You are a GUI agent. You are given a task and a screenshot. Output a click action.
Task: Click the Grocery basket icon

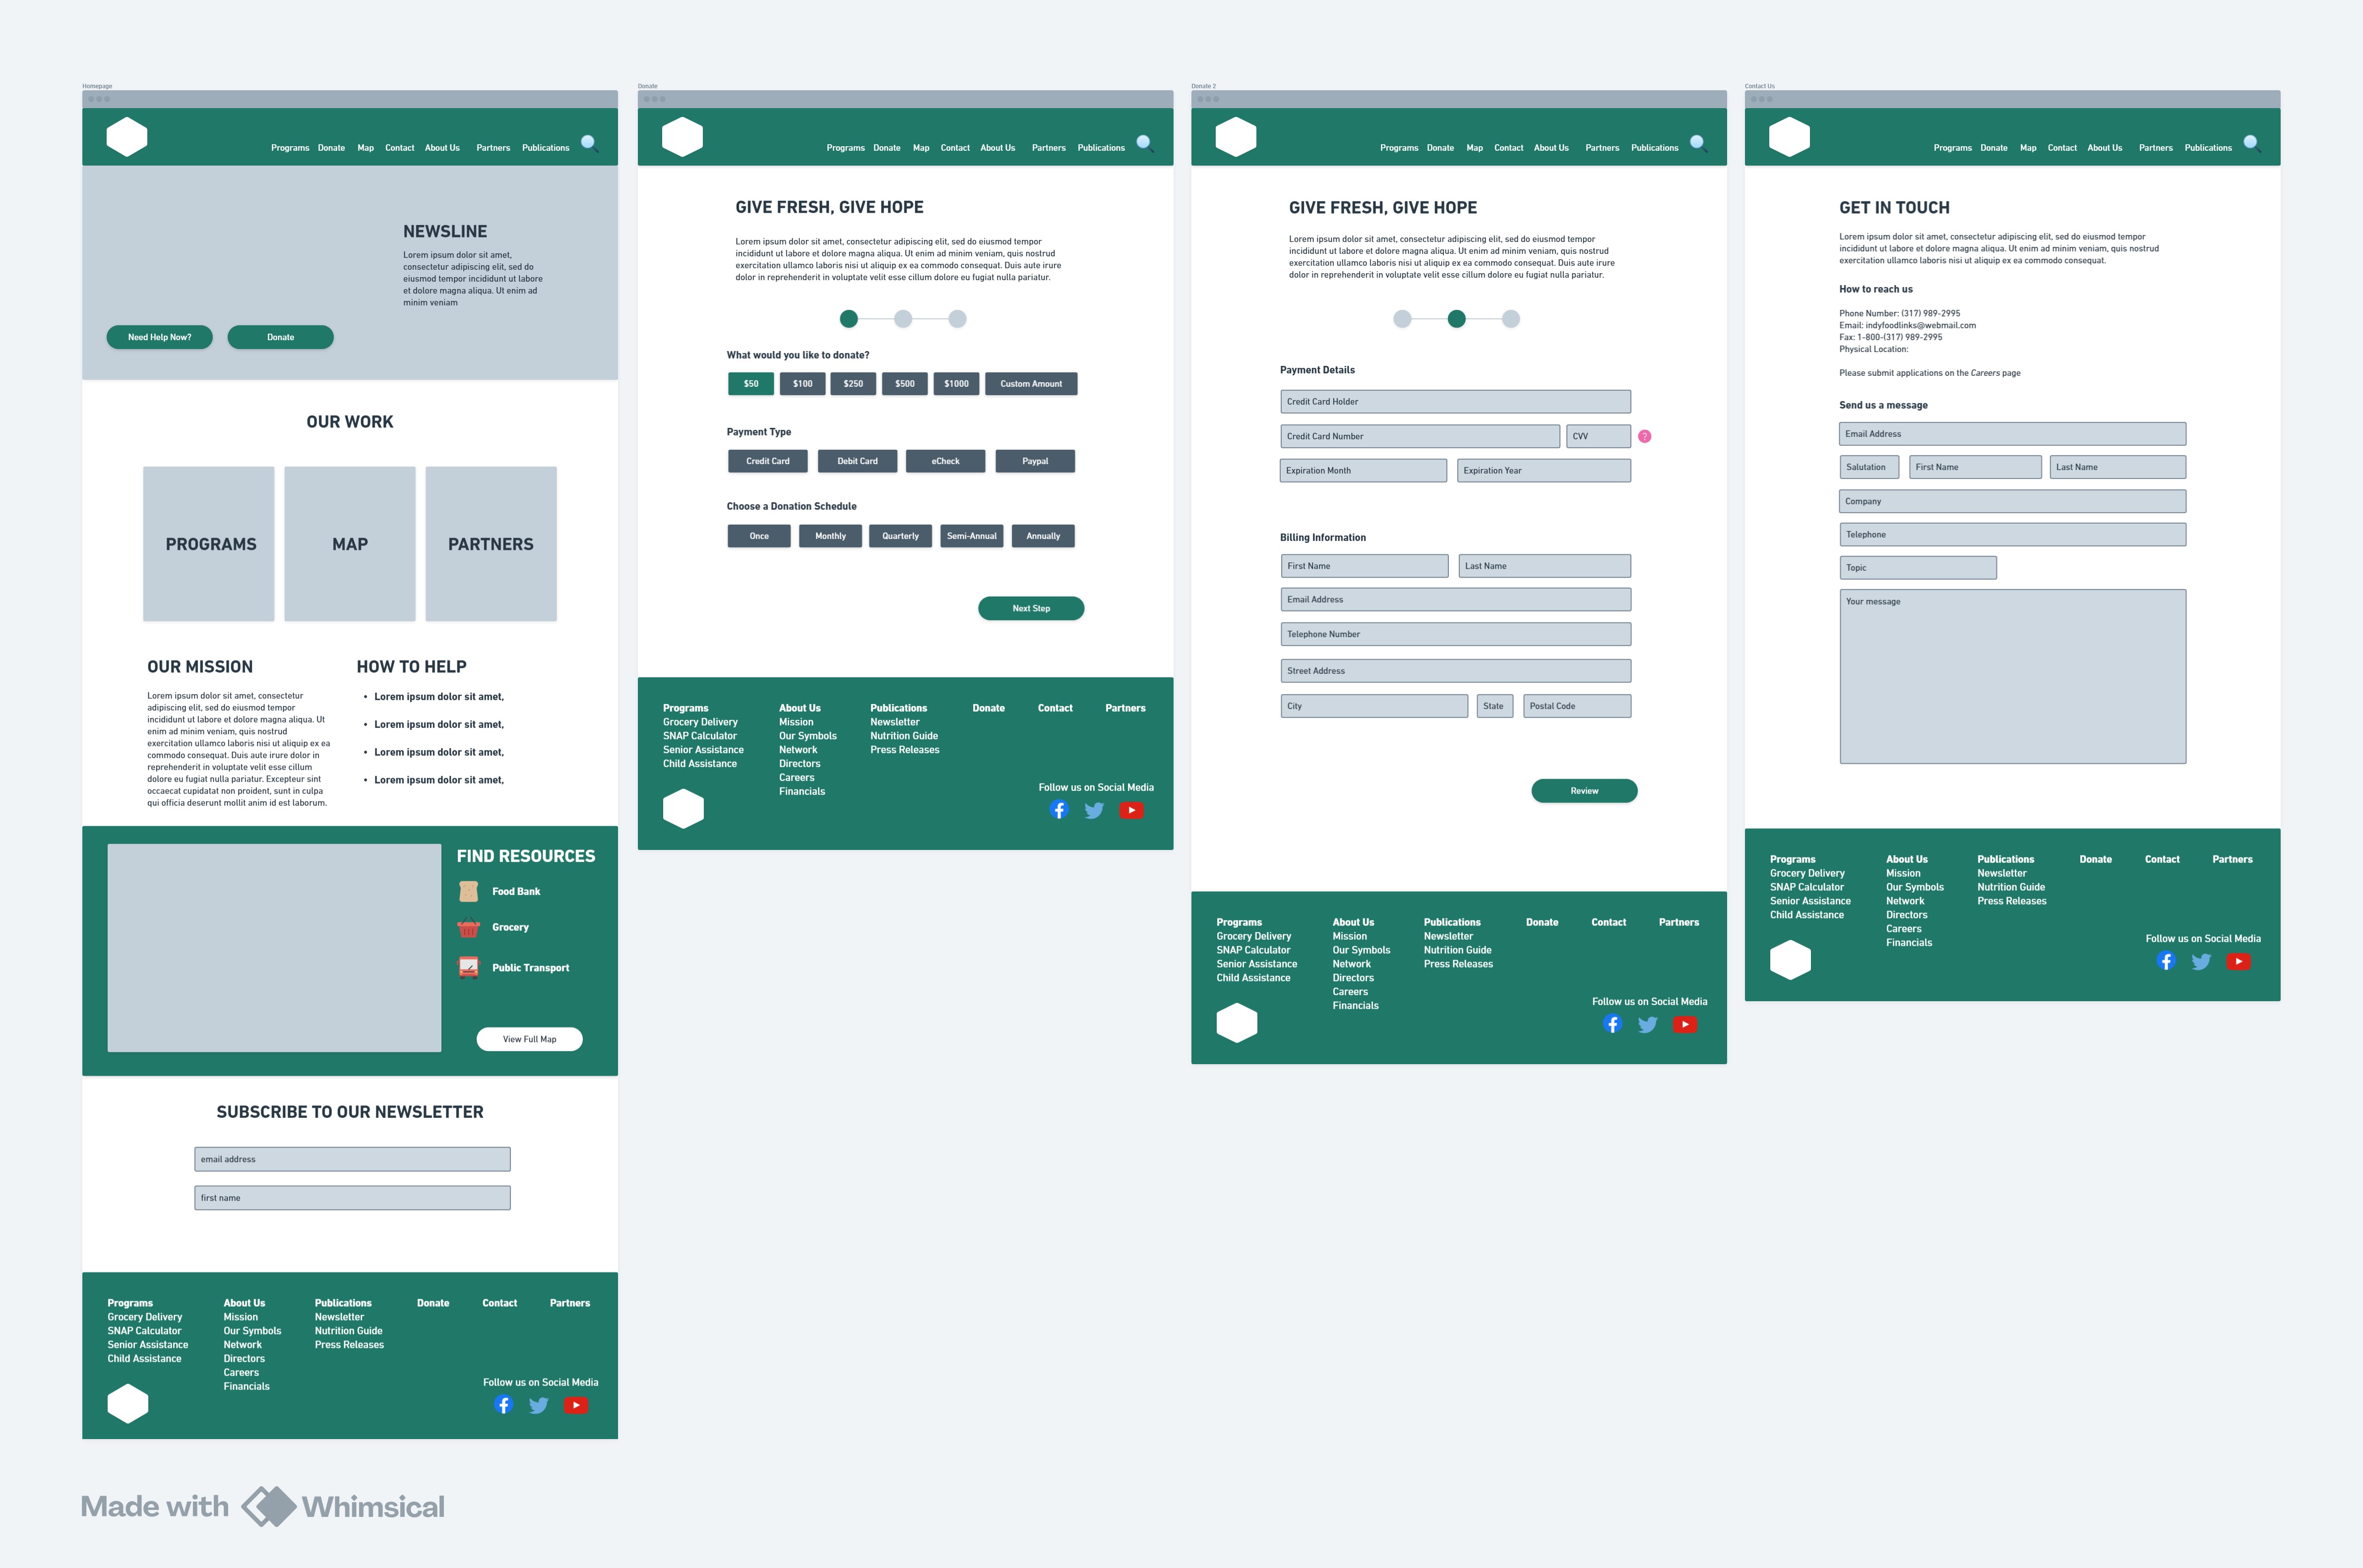point(468,928)
